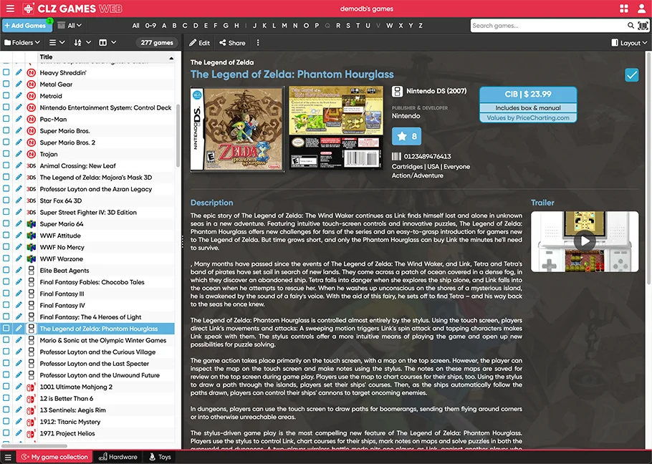This screenshot has height=464, width=652.
Task: Tick the checkbox for Heavy Shreddin'
Action: (6, 73)
